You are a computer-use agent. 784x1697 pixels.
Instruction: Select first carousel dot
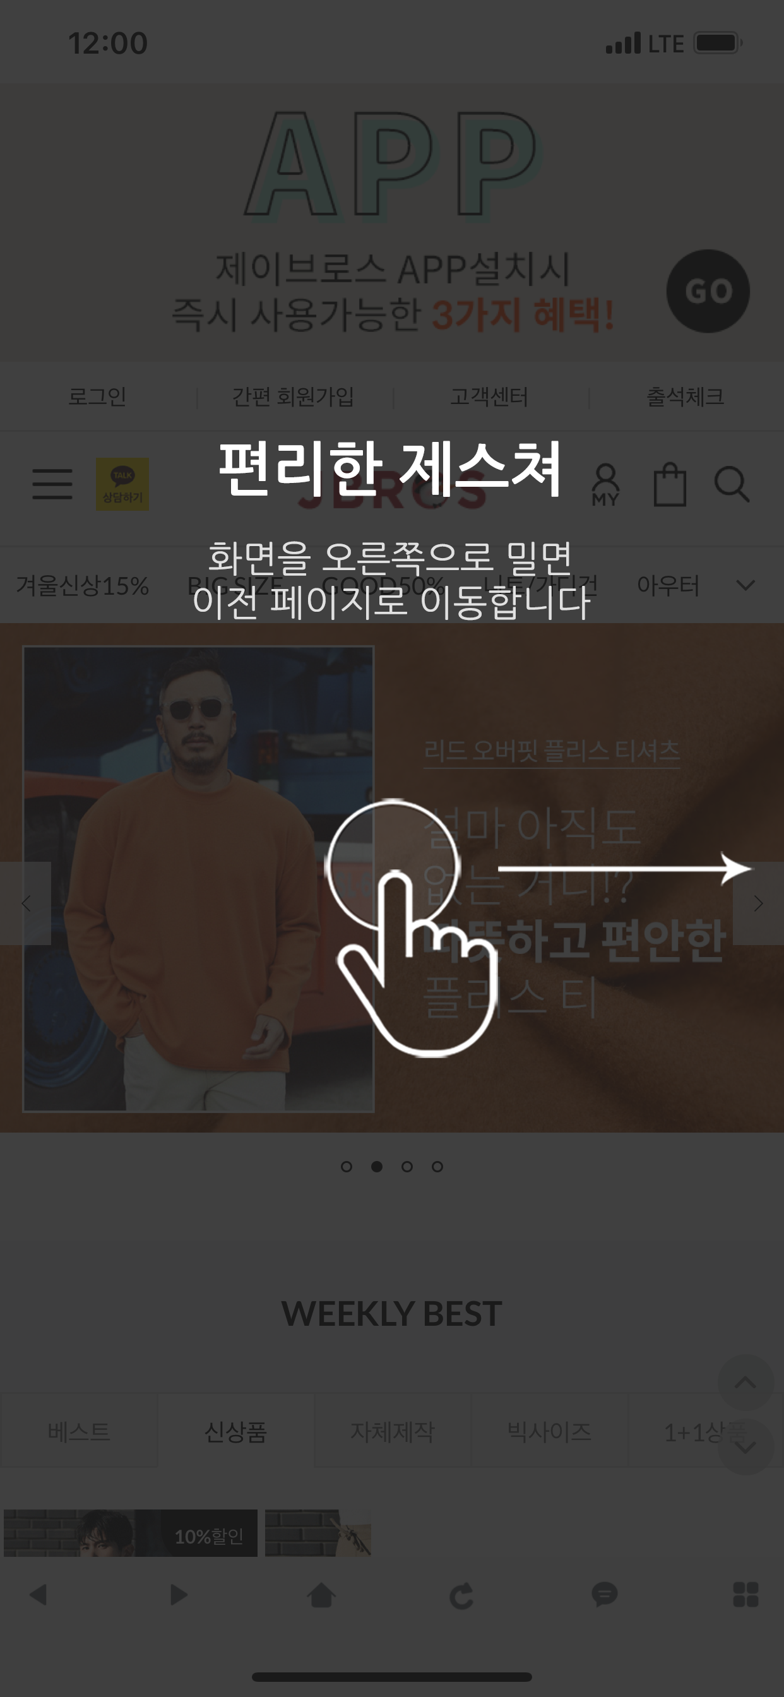click(347, 1167)
